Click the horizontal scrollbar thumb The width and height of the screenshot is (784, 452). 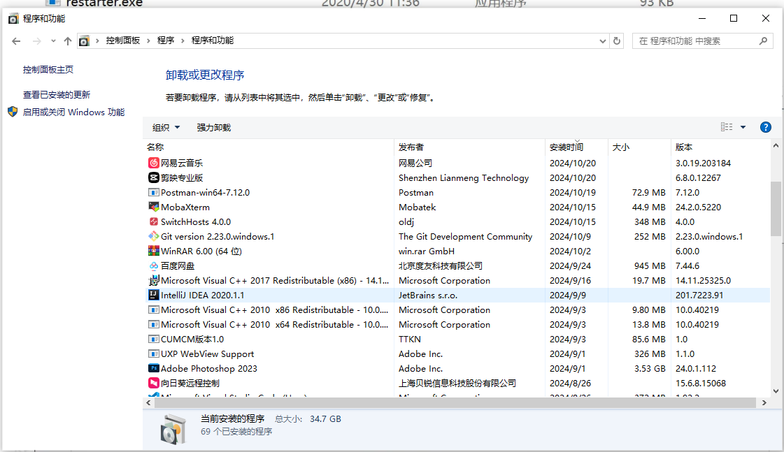(455, 402)
